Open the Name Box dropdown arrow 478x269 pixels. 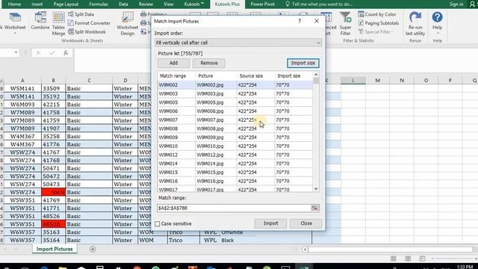(16, 53)
